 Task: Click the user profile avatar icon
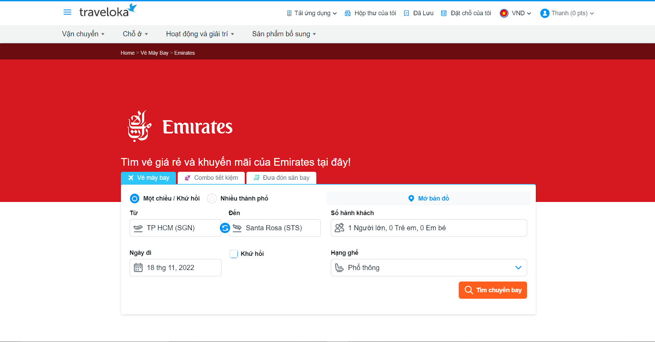544,13
